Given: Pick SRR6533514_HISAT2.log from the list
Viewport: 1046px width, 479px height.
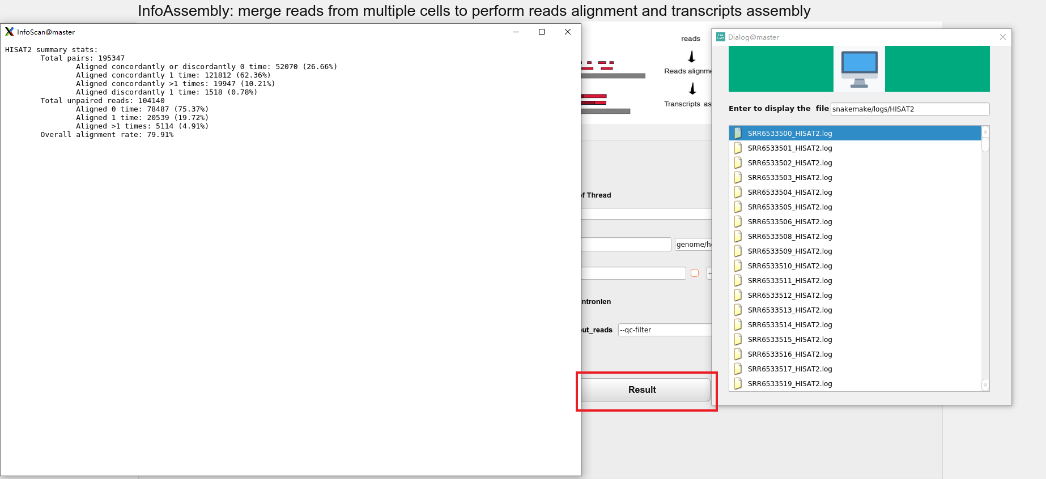Looking at the screenshot, I should [855, 324].
